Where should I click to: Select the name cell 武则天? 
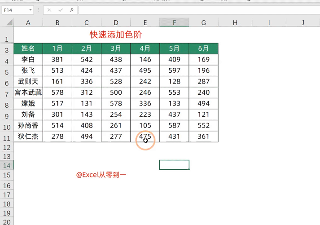click(x=28, y=82)
